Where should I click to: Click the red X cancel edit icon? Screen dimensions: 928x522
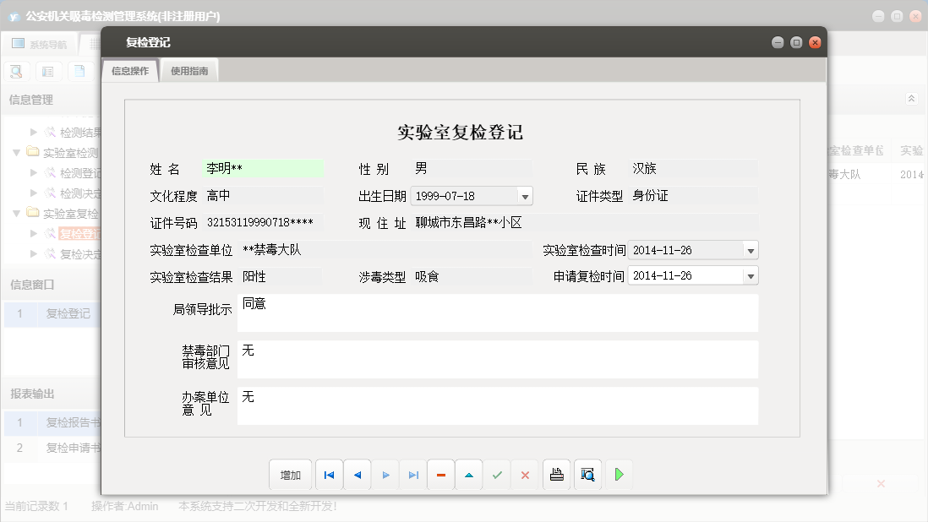[525, 476]
